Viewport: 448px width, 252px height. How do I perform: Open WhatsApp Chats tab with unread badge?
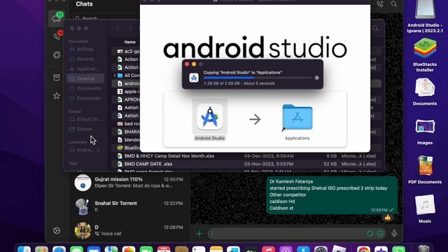(57, 18)
